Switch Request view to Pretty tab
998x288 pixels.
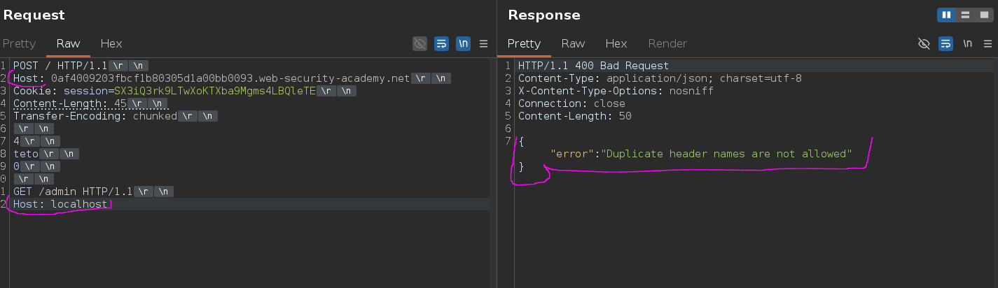[x=19, y=43]
